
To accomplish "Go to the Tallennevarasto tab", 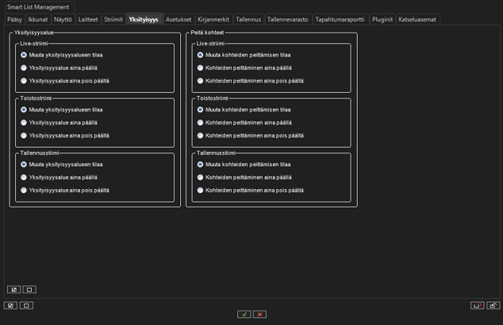I will 288,20.
